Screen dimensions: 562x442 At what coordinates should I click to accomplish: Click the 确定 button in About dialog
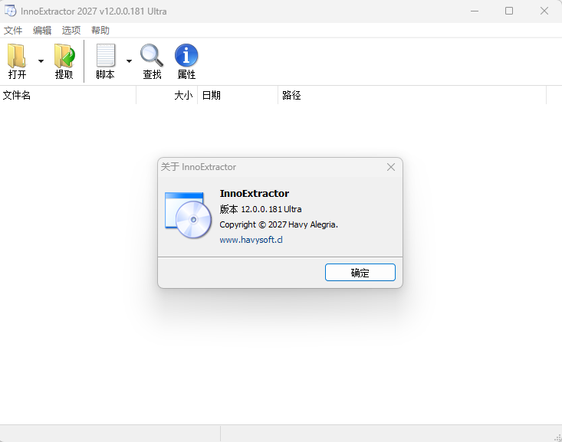pyautogui.click(x=360, y=273)
